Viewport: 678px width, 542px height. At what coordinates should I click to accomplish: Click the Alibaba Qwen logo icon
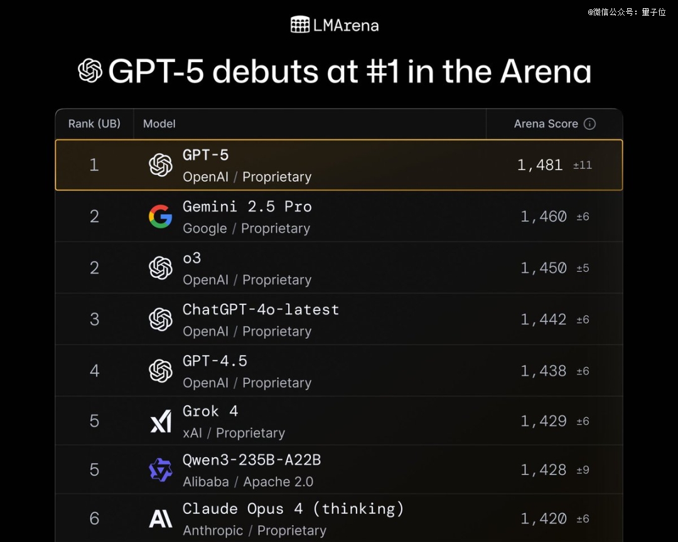pos(161,470)
